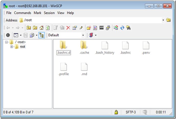Viewport: 176px width, 119px height.
Task: Go to home directory icon
Action: point(41,28)
